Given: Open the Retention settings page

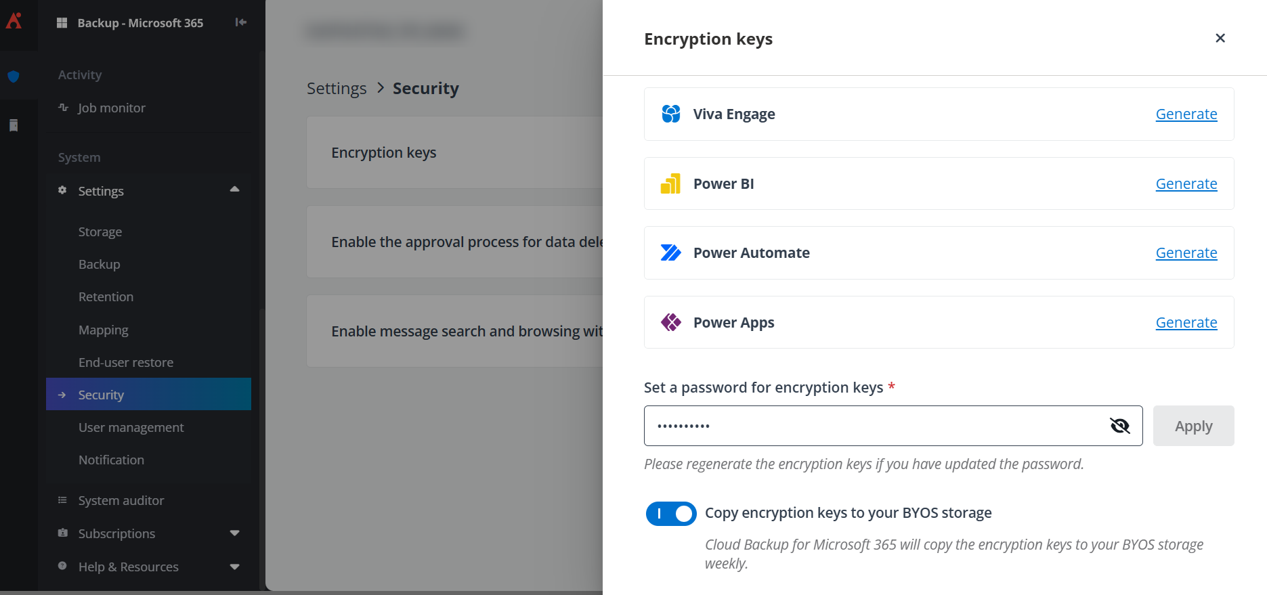Looking at the screenshot, I should point(106,296).
